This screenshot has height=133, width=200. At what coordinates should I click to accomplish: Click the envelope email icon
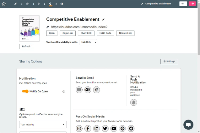coord(79,90)
